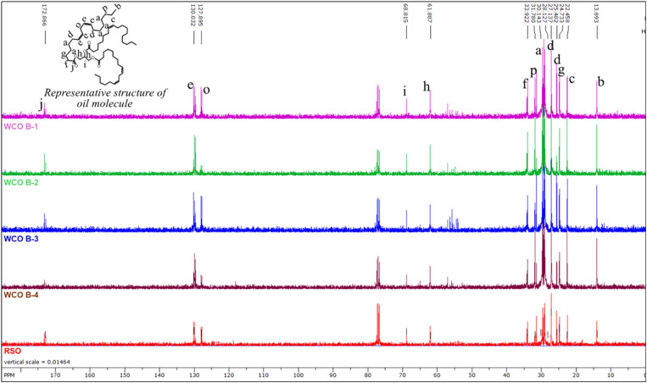Click the PPM axis label
This screenshot has height=383, width=647.
[9, 375]
